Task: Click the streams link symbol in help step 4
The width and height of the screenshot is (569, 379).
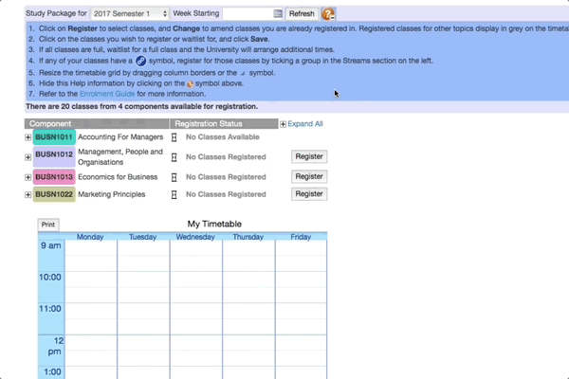Action: click(140, 61)
